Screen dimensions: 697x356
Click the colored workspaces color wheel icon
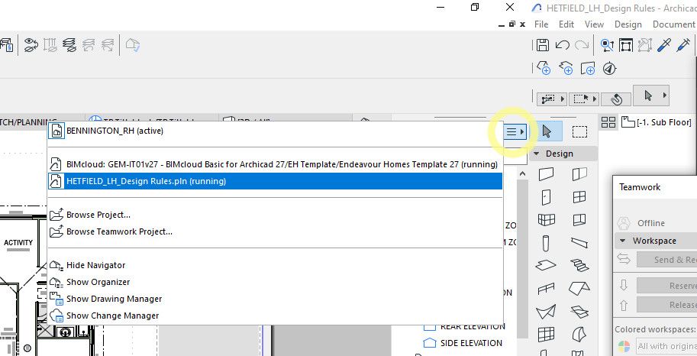624,346
